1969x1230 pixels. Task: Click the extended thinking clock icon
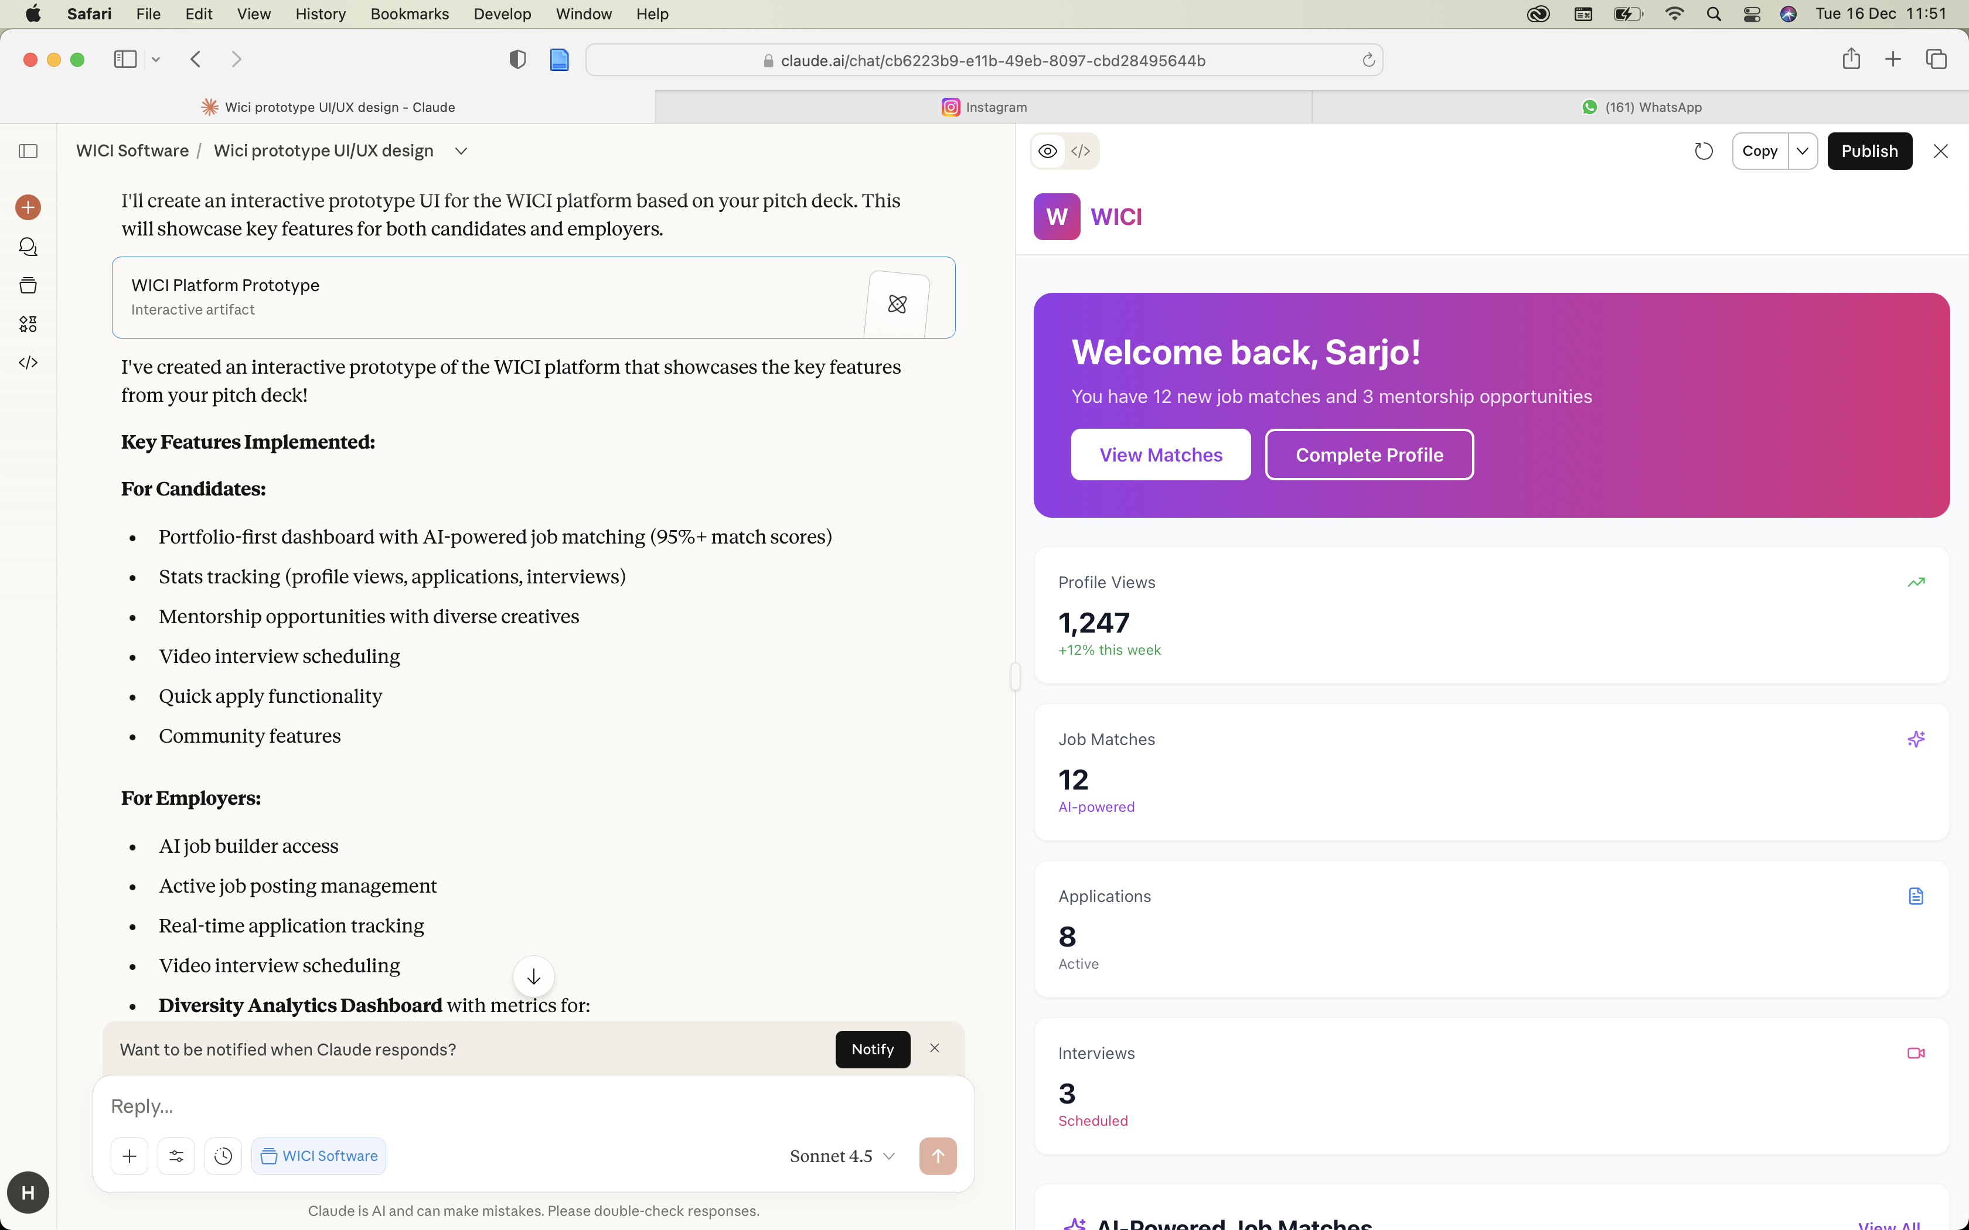pyautogui.click(x=223, y=1156)
